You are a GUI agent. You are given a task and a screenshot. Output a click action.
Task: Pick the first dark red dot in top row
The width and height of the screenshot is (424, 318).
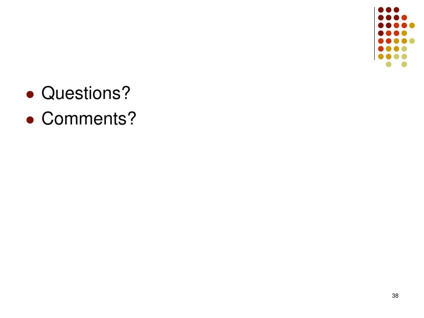pyautogui.click(x=381, y=10)
